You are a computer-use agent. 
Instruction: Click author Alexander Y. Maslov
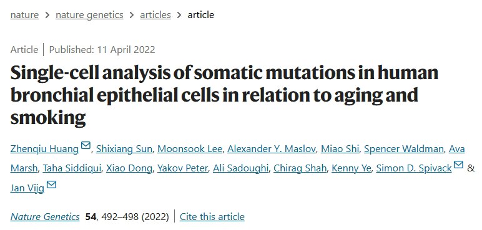(272, 149)
